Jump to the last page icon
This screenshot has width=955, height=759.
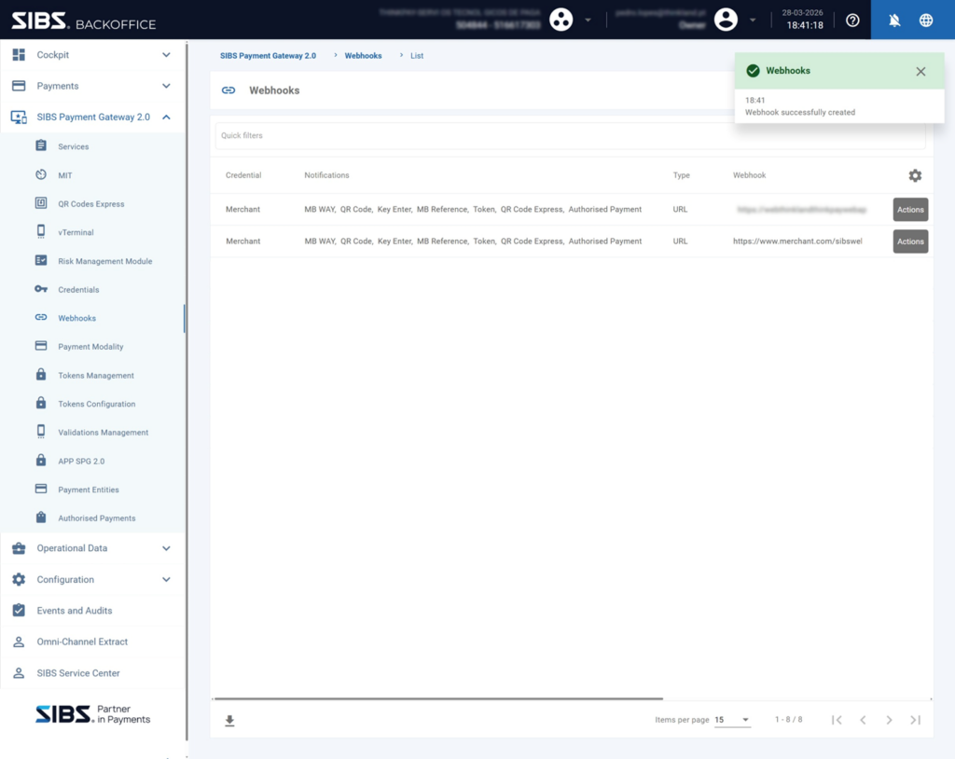coord(915,720)
